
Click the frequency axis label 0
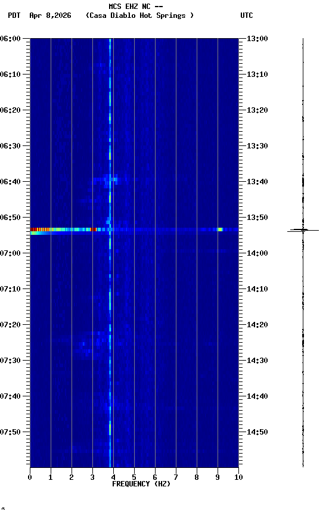[30, 477]
